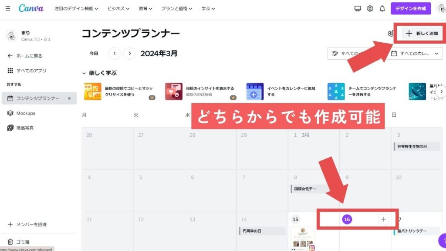Image resolution: width=446 pixels, height=251 pixels.
Task: Open the 円周率の日 event
Action: pyautogui.click(x=262, y=231)
